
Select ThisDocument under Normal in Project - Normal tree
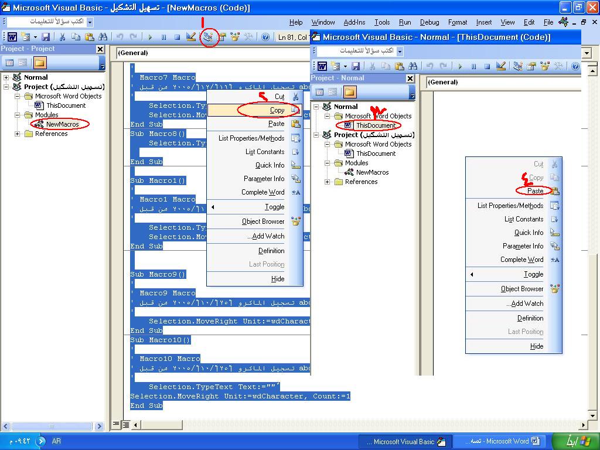pyautogui.click(x=376, y=125)
